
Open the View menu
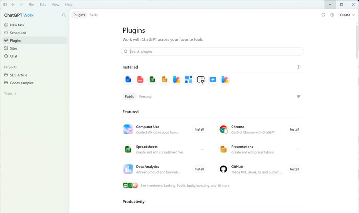pyautogui.click(x=55, y=4)
